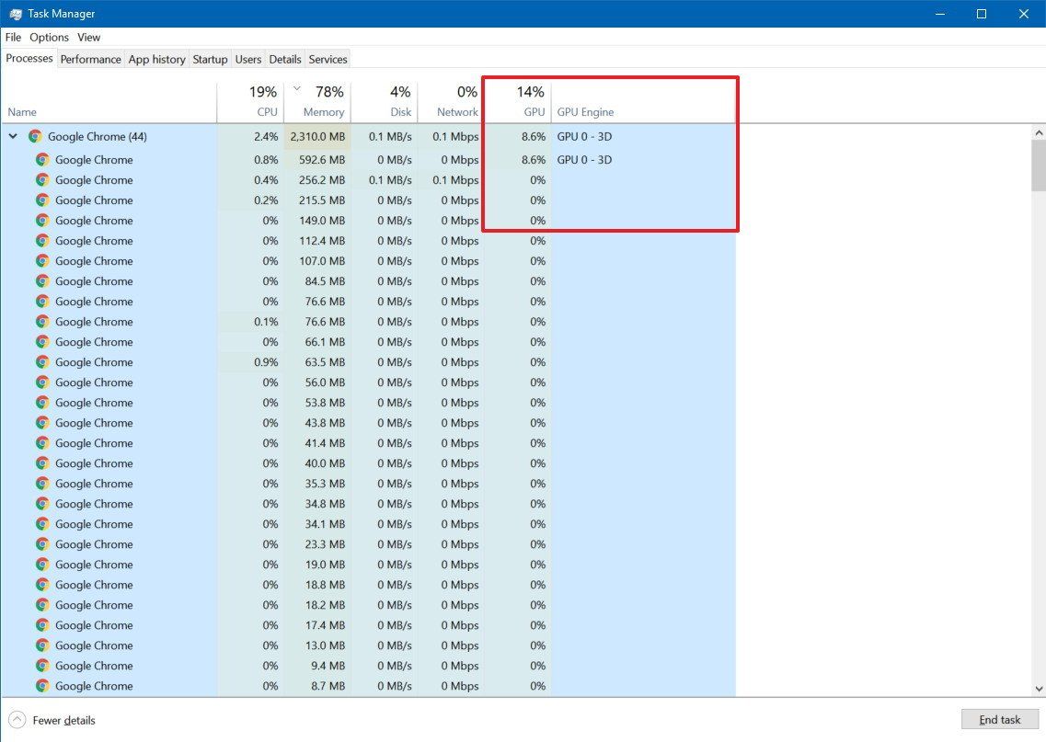This screenshot has height=742, width=1046.
Task: Select the Chrome icon using 112.4 MB memory
Action: pos(41,241)
